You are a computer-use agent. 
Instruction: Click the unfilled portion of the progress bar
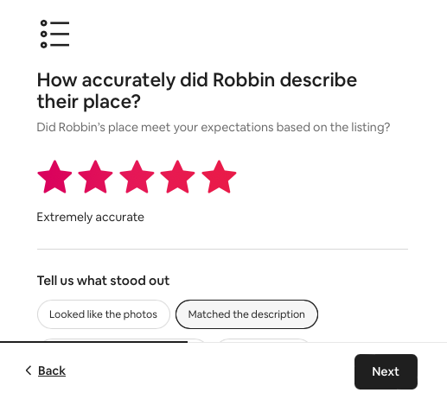point(317,342)
